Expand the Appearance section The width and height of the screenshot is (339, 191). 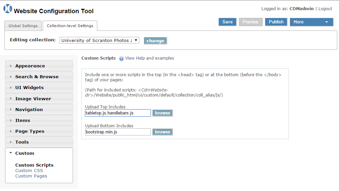[x=39, y=66]
